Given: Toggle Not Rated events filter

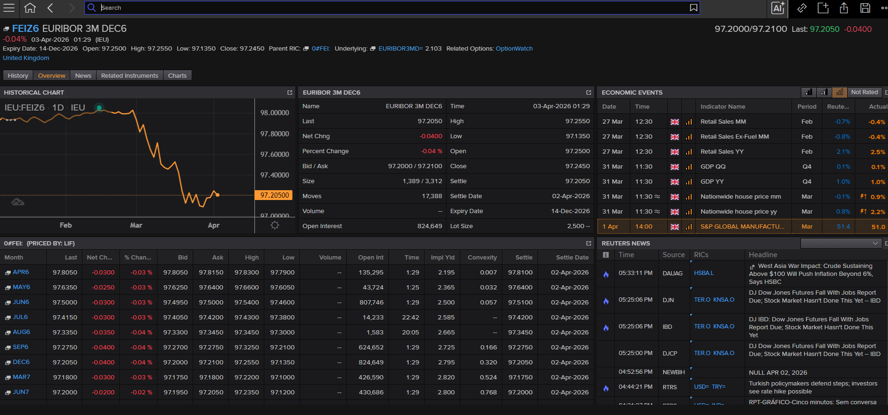Looking at the screenshot, I should pyautogui.click(x=864, y=92).
